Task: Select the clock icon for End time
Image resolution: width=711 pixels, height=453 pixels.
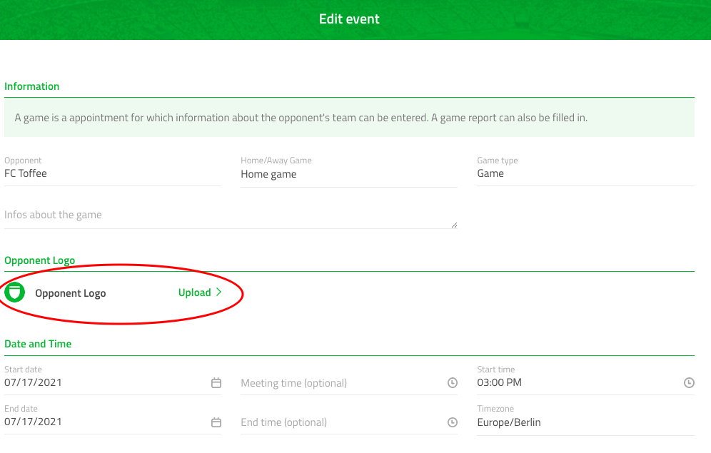Action: 452,422
